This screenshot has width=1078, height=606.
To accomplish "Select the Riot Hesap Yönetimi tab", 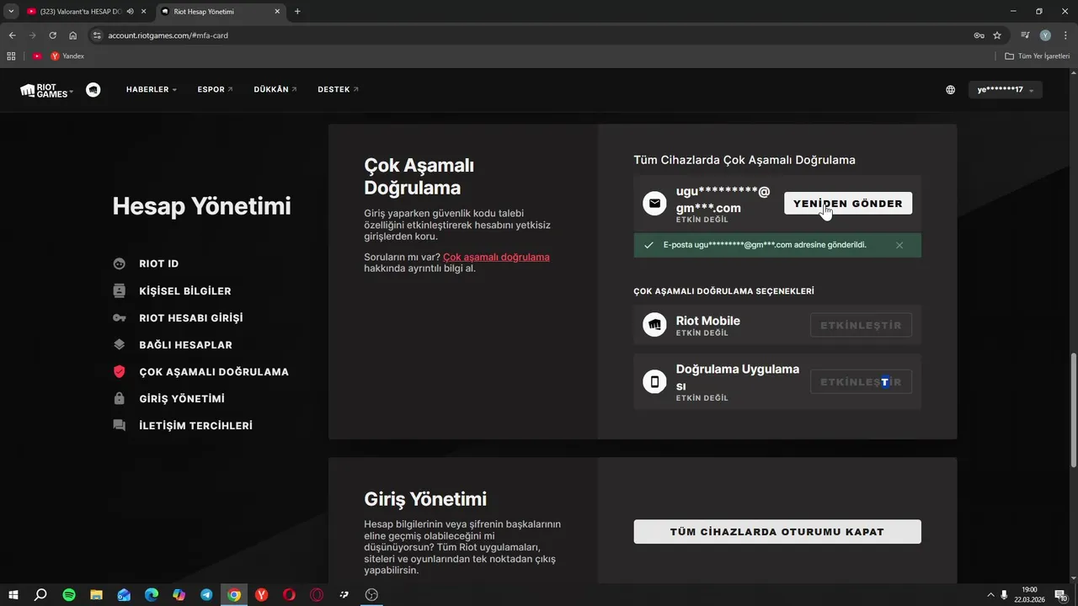I will coord(219,12).
